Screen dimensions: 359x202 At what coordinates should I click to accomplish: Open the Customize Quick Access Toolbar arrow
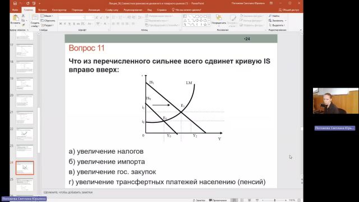tap(39, 3)
